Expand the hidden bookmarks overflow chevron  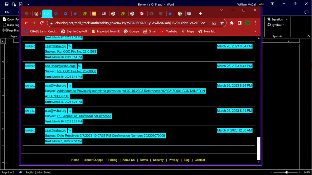coord(255,31)
